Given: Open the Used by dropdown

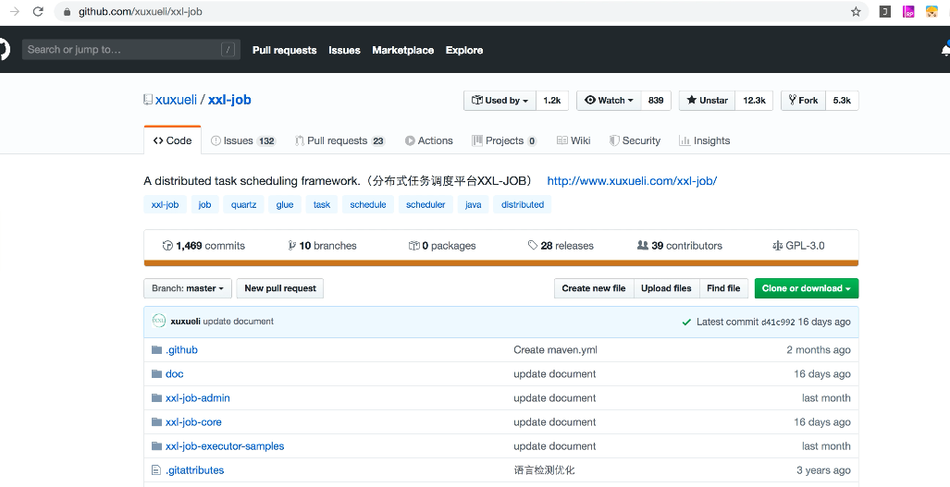Looking at the screenshot, I should 500,101.
